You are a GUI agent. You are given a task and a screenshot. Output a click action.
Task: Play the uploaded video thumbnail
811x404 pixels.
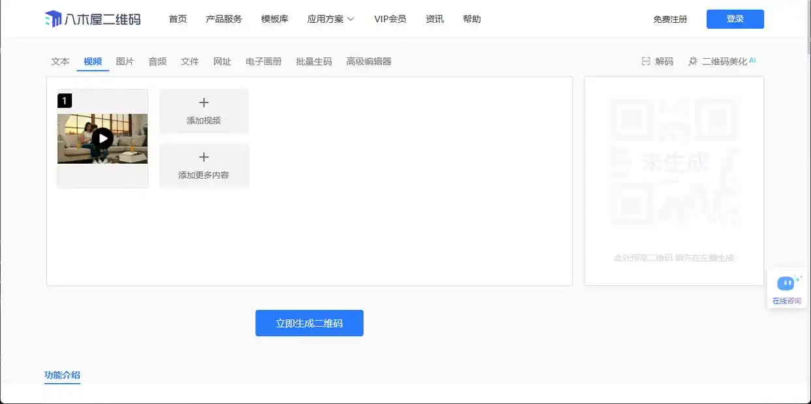[x=103, y=138]
